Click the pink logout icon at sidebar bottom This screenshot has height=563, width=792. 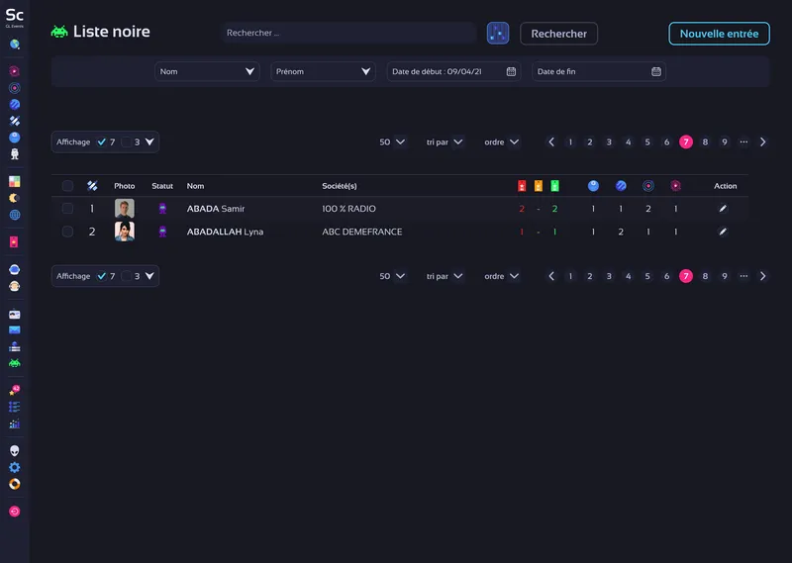coord(15,512)
